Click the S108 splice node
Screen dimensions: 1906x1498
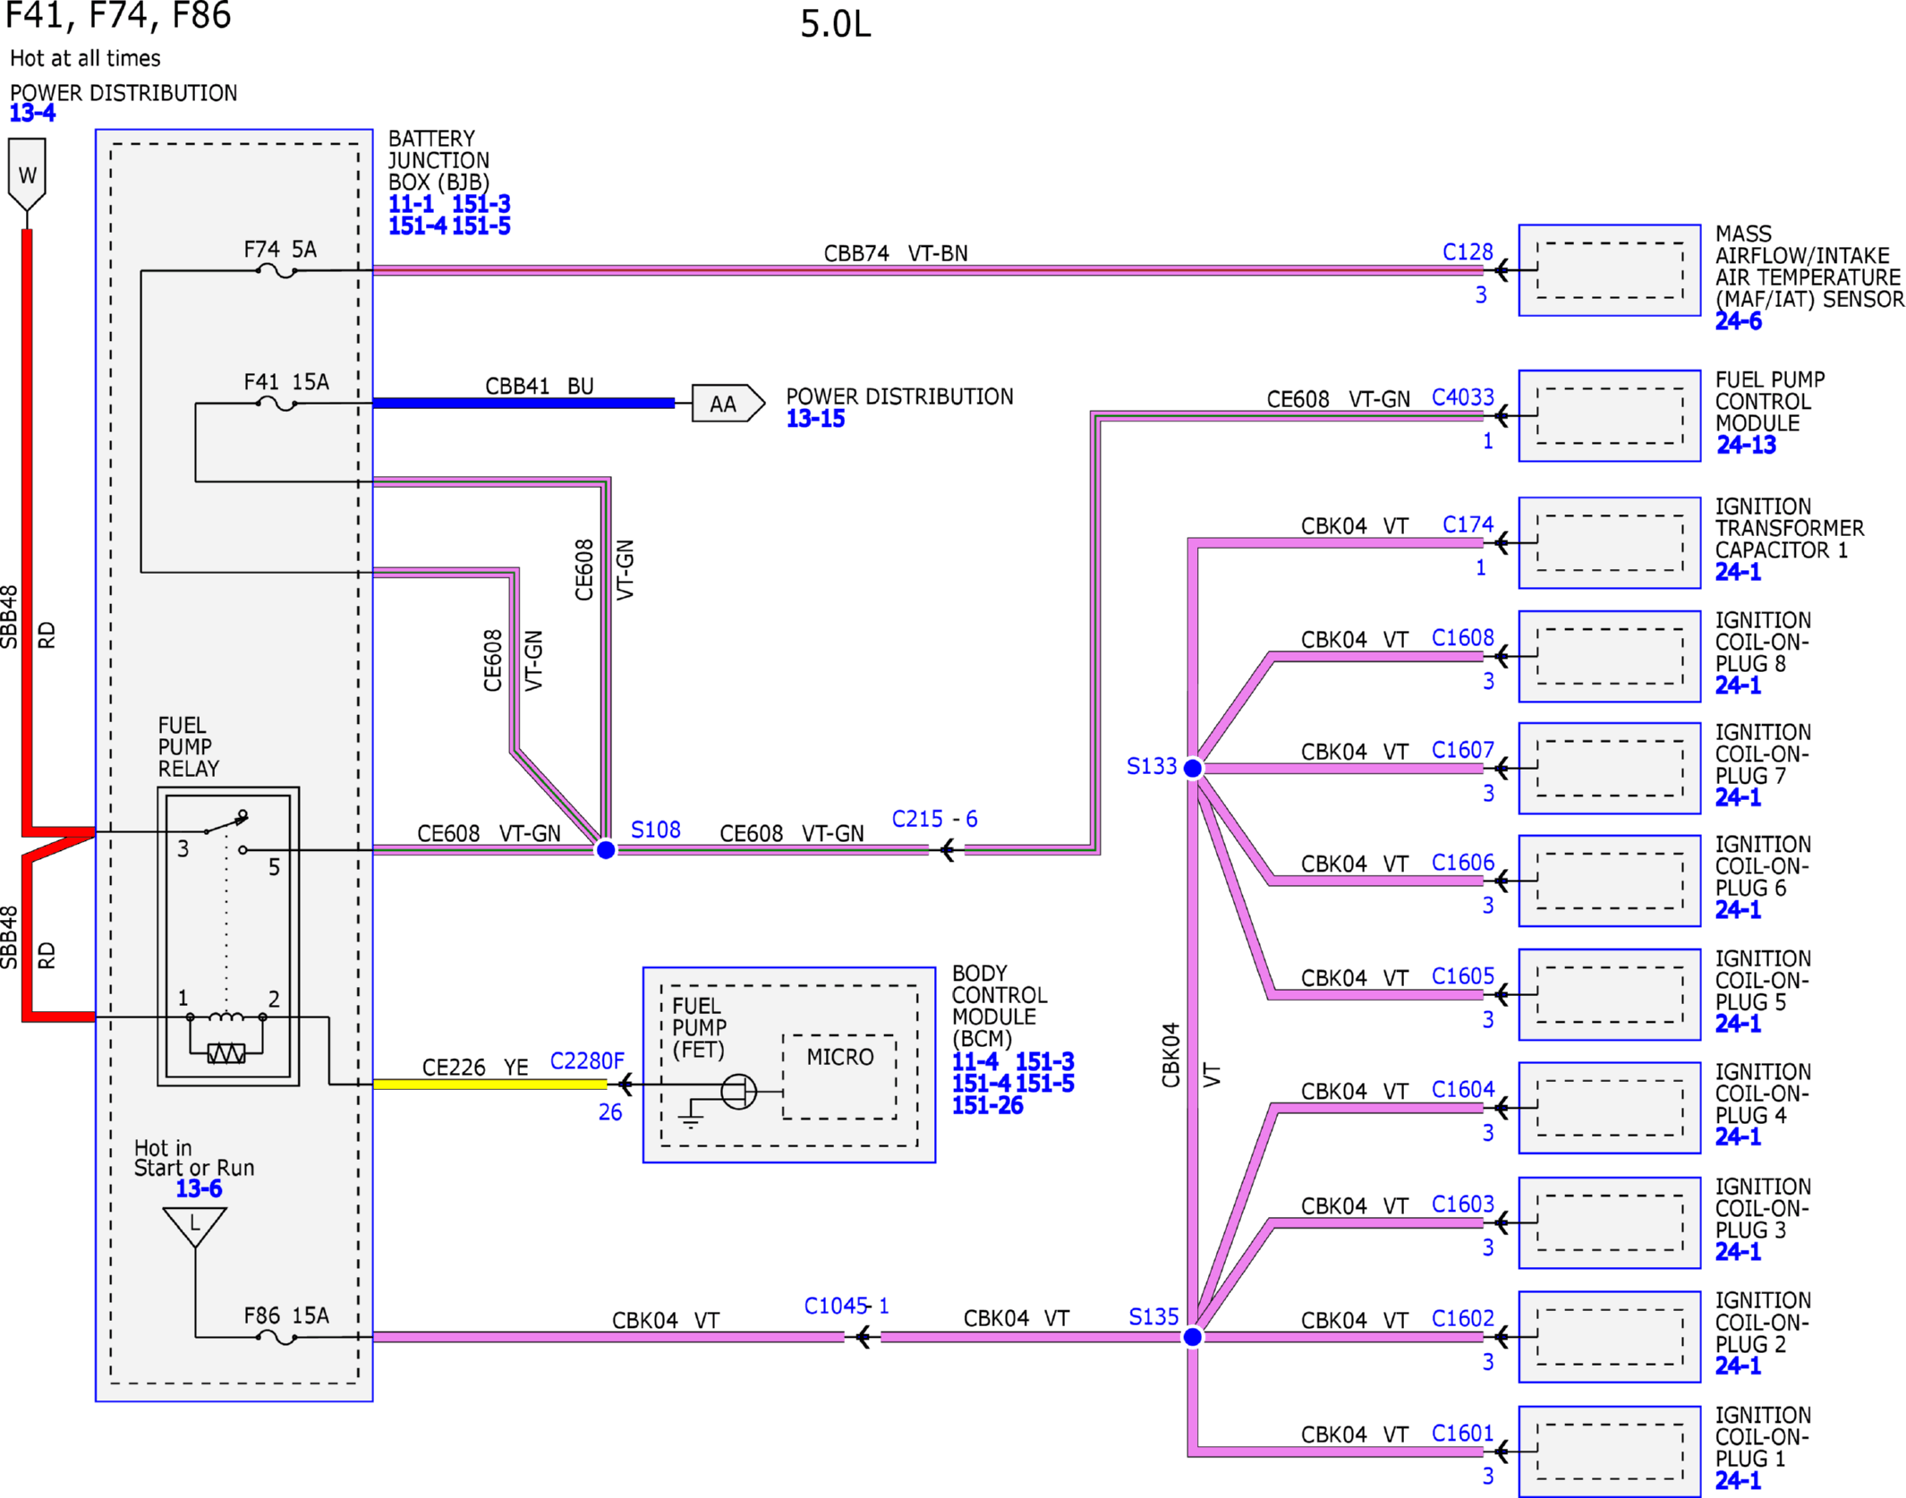[606, 849]
